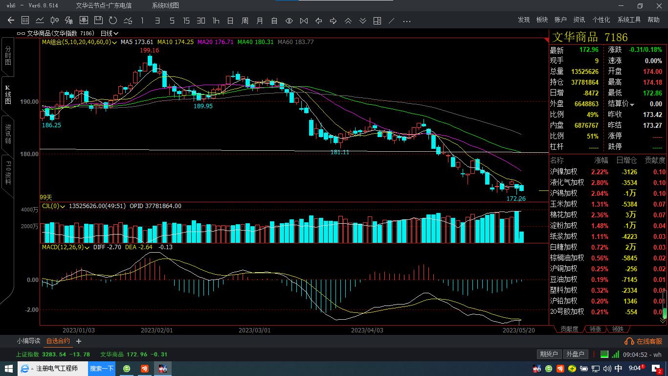Open the MA组合 indicator dropdown
Screen dimensions: 668x376
(x=114, y=43)
